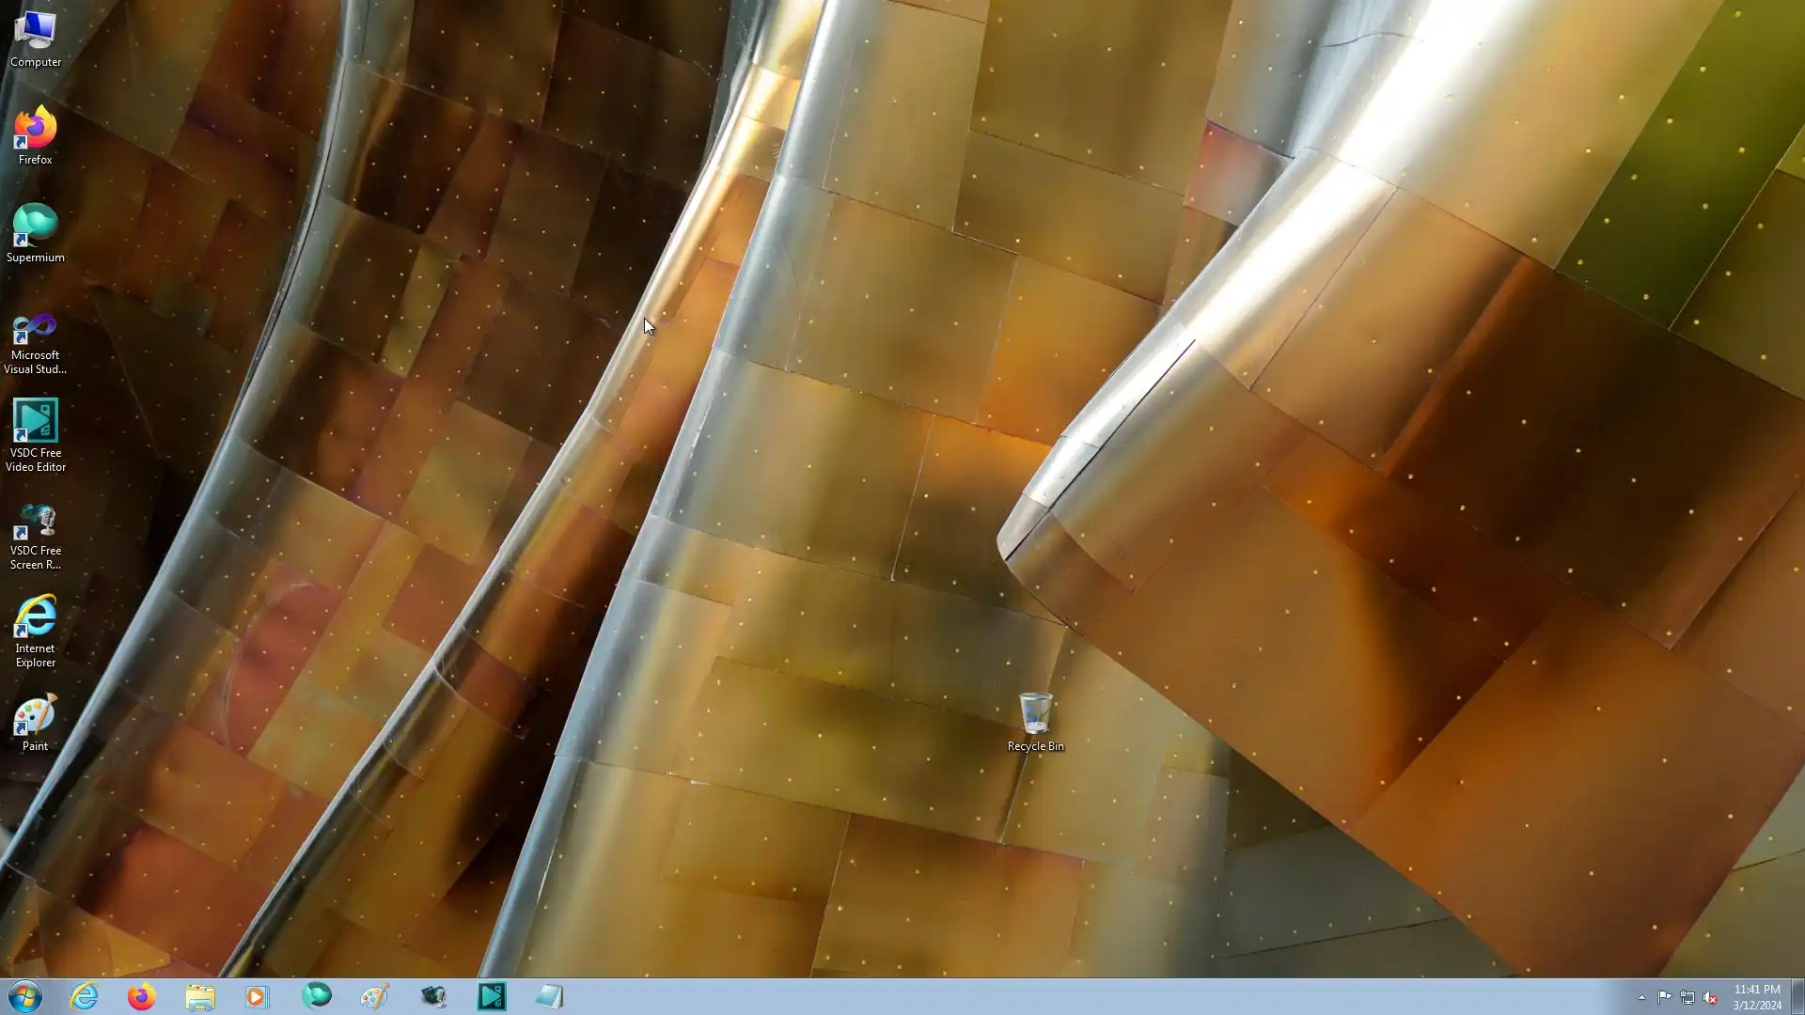Image resolution: width=1805 pixels, height=1015 pixels.
Task: Show hidden system tray icons
Action: coord(1641,997)
